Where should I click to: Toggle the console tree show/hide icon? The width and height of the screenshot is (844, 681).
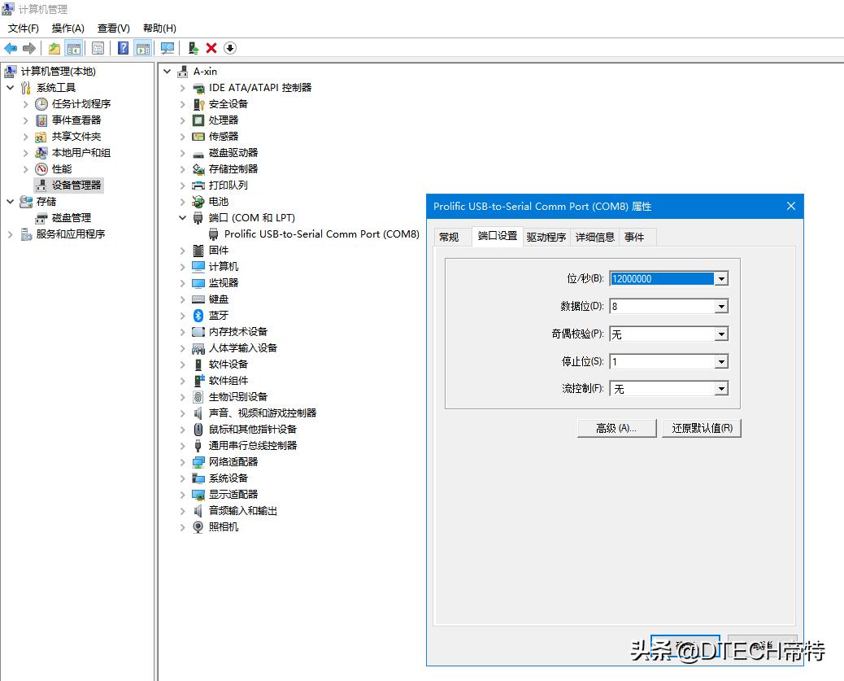click(x=74, y=48)
